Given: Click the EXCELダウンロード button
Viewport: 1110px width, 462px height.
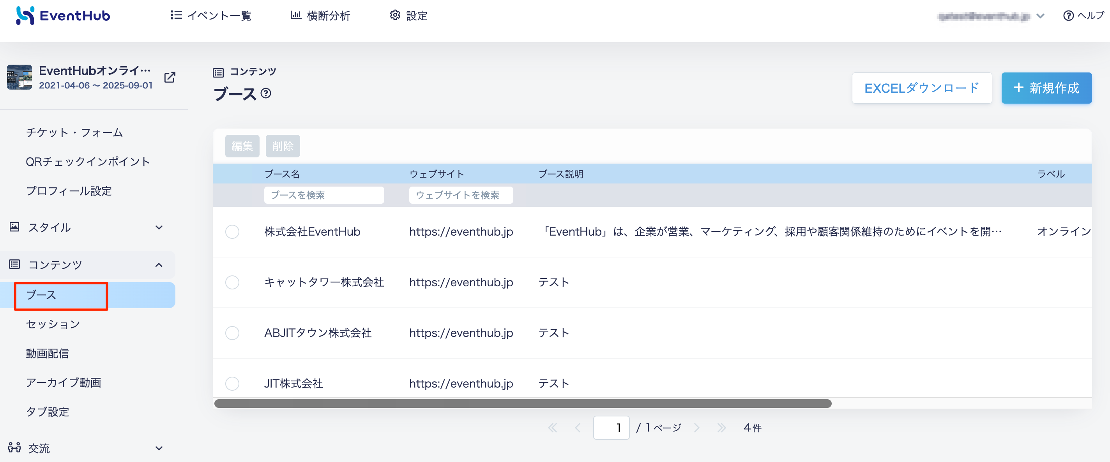Looking at the screenshot, I should (922, 88).
